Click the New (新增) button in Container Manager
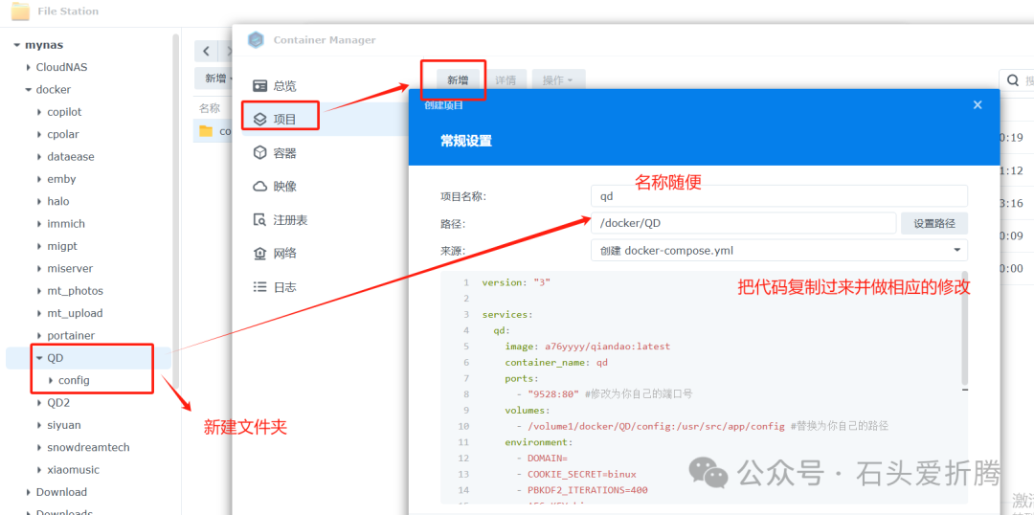 [458, 80]
